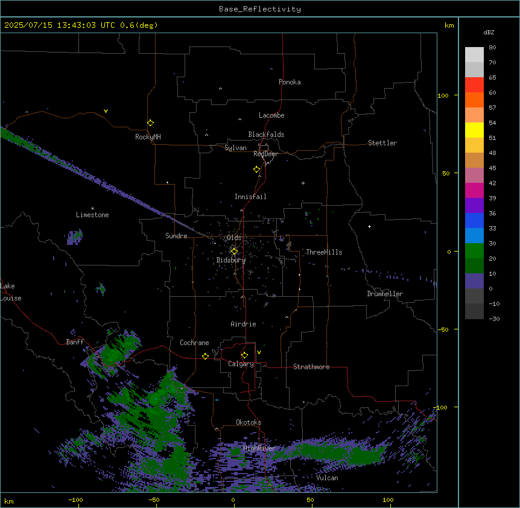Click the Sundre label
520x508 pixels.
[176, 236]
